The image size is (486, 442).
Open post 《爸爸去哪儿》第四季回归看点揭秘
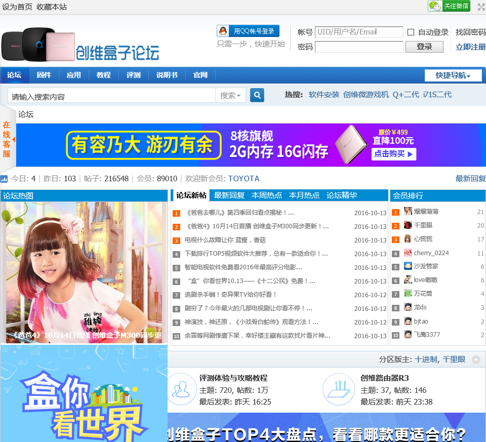coord(239,213)
